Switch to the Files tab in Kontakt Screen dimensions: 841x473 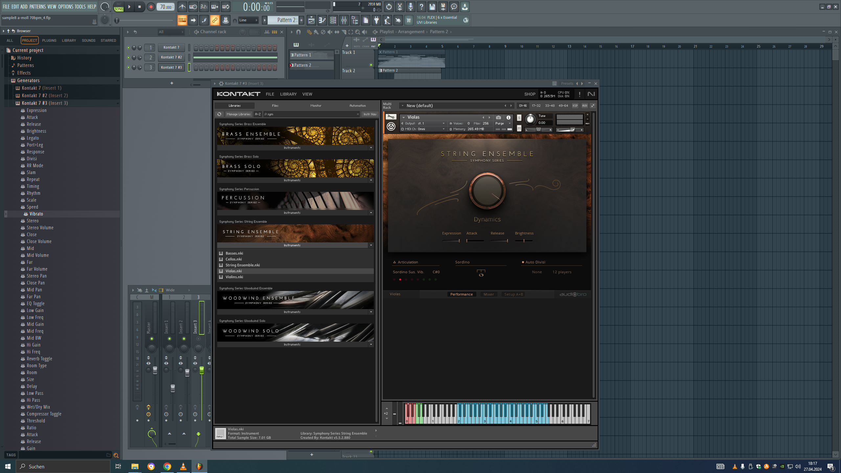275,106
